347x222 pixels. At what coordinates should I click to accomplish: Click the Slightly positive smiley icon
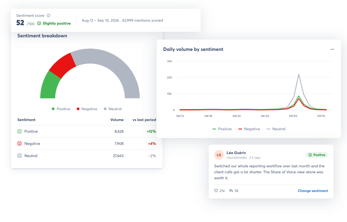click(x=39, y=23)
